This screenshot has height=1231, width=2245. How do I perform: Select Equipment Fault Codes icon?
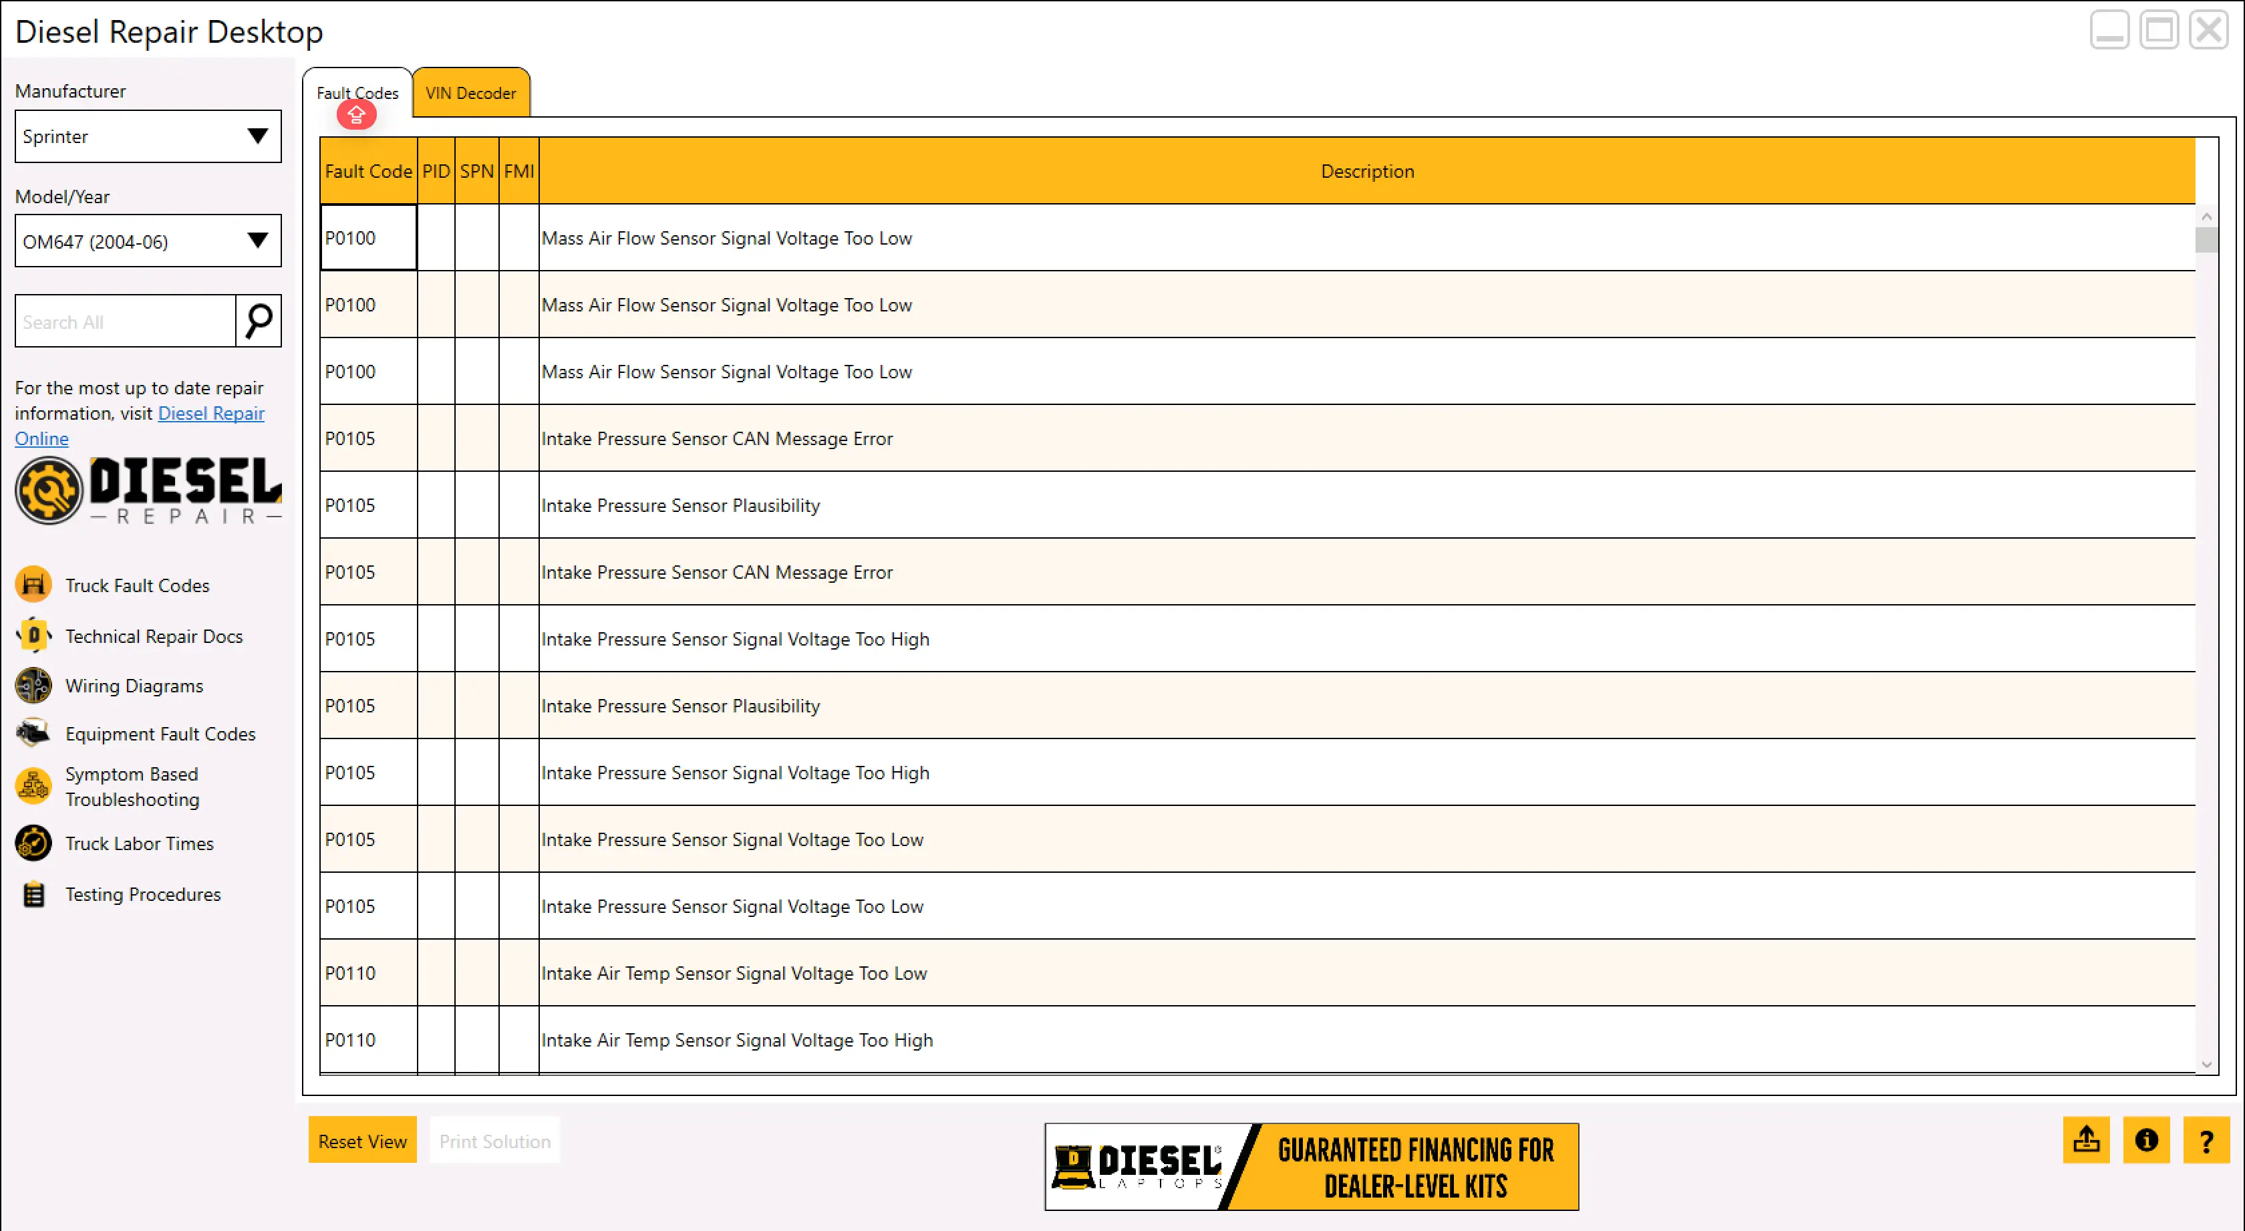click(33, 733)
